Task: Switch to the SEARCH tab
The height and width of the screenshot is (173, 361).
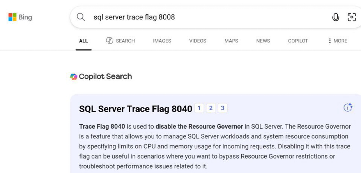Action: point(120,41)
